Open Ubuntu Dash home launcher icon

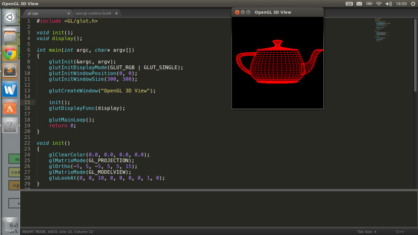pos(9,17)
